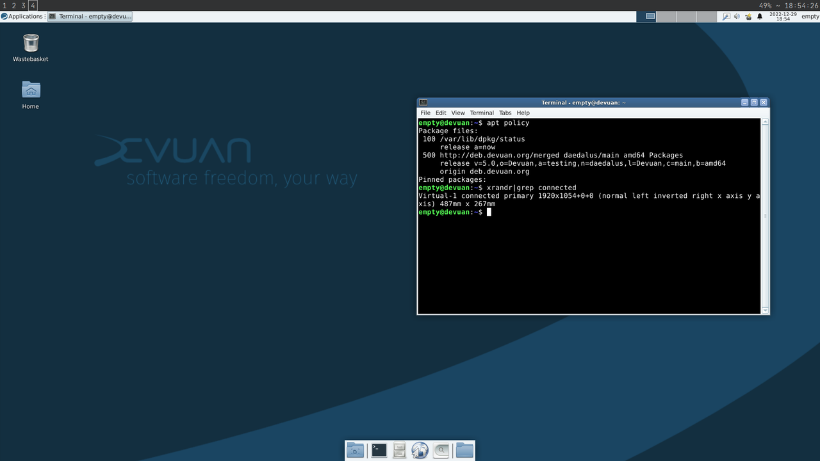Click the terminal scrollbar up arrow
The width and height of the screenshot is (820, 461).
765,122
